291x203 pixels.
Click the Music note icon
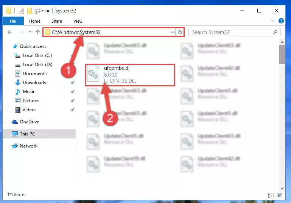tap(18, 92)
